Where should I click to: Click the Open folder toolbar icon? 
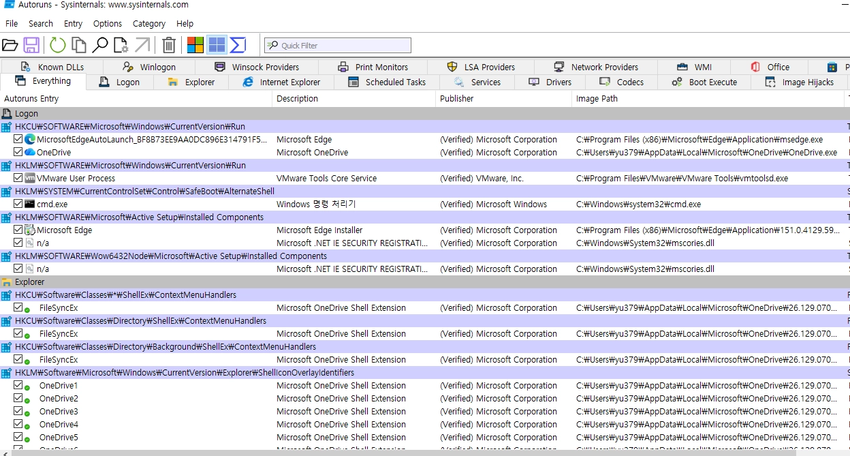(10, 46)
